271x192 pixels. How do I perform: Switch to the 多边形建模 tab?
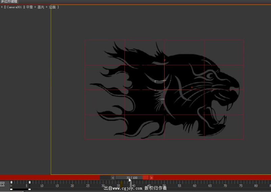pos(9,2)
